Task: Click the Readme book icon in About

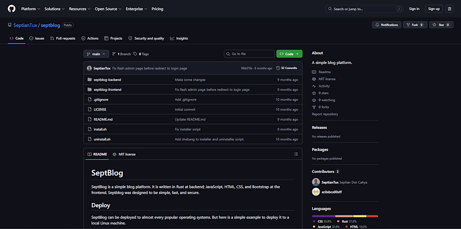Action: (314, 72)
